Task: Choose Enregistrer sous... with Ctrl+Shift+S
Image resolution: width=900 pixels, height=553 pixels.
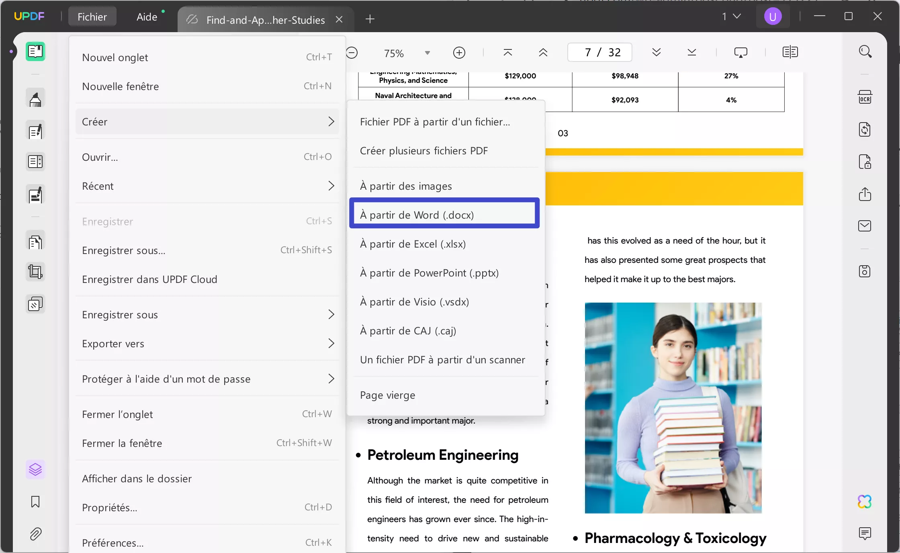Action: [x=207, y=250]
